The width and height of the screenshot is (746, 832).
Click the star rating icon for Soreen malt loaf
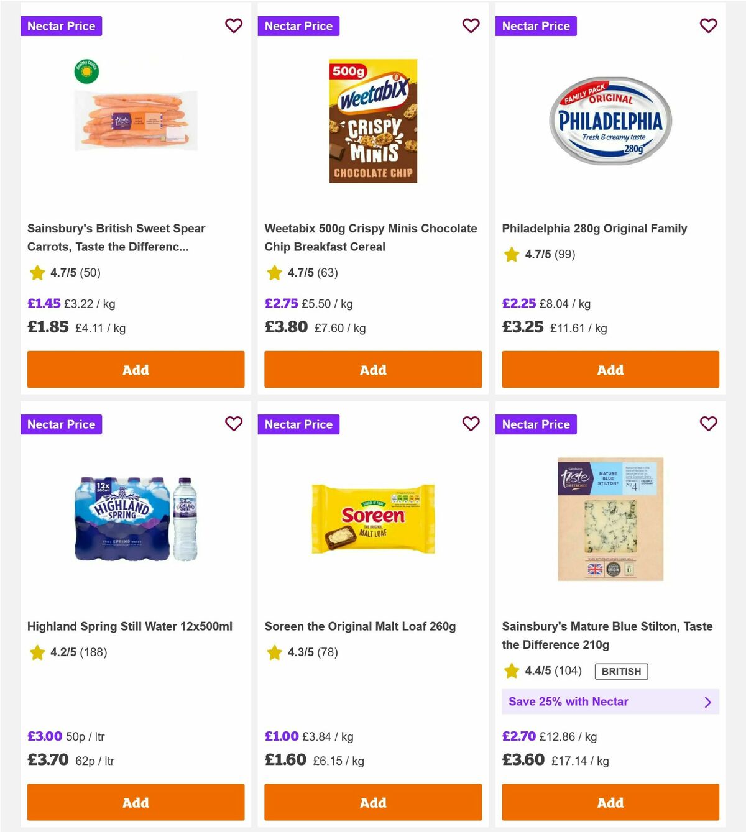point(274,652)
